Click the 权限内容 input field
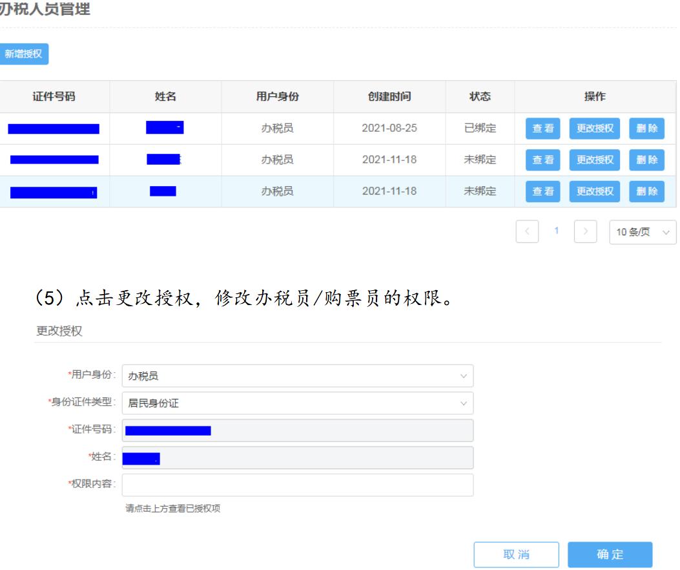The height and width of the screenshot is (570, 680). tap(297, 485)
